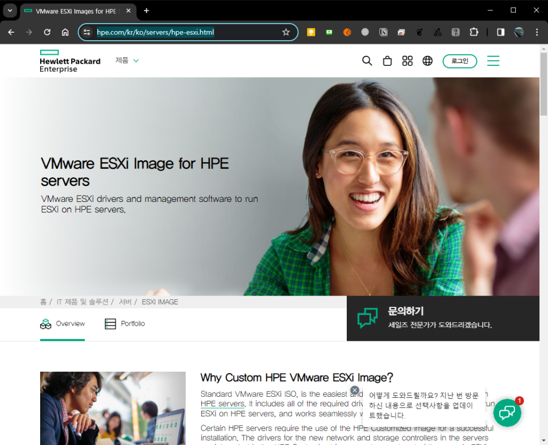Viewport: 548px width, 445px height.
Task: Toggle the browser side panel
Action: (x=501, y=32)
